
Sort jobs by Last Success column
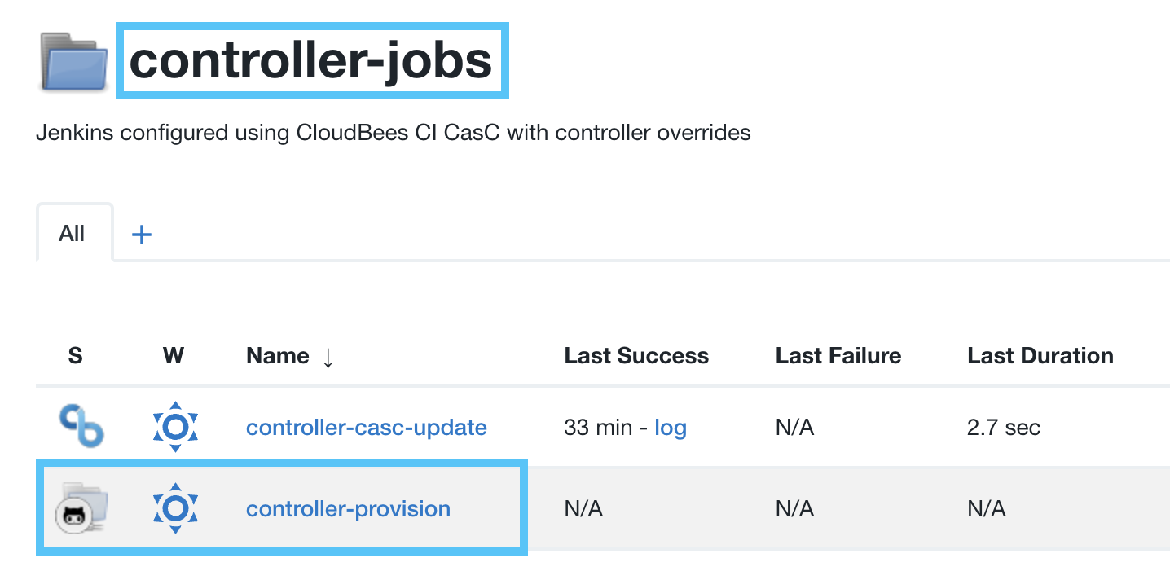(636, 355)
